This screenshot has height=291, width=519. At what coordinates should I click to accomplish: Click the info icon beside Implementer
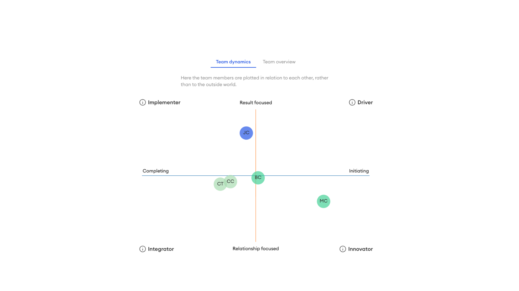(142, 102)
